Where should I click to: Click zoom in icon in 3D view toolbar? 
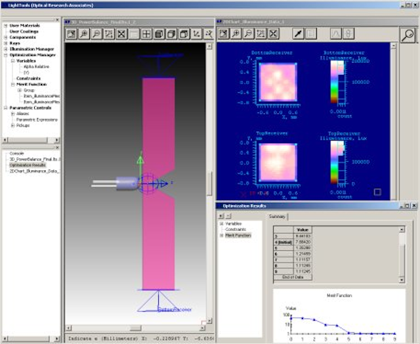click(x=84, y=33)
